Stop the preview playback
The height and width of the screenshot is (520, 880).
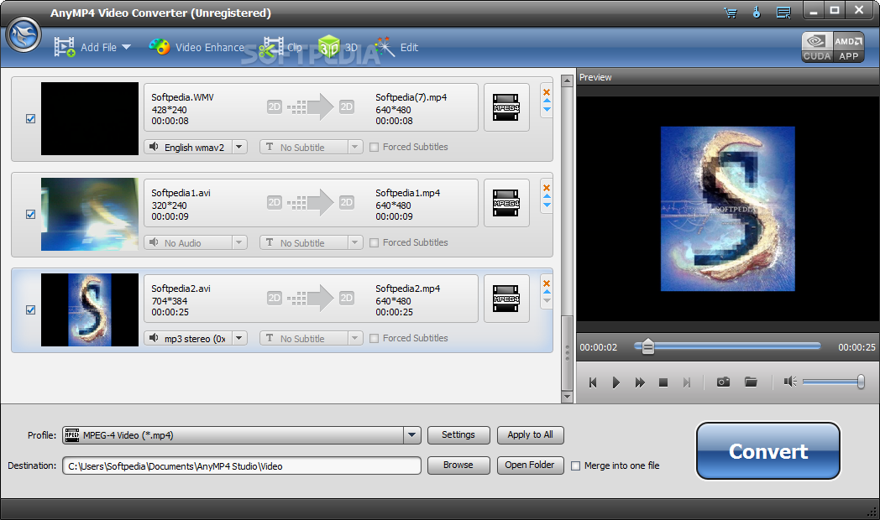[x=663, y=382]
